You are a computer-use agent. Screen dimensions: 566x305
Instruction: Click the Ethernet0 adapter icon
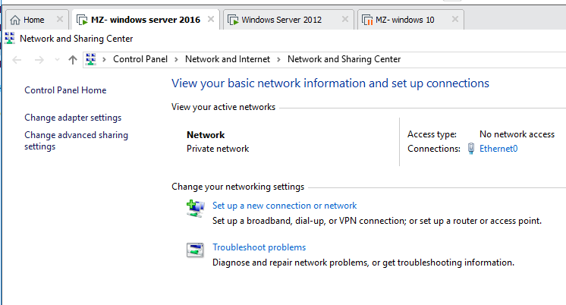pyautogui.click(x=471, y=149)
